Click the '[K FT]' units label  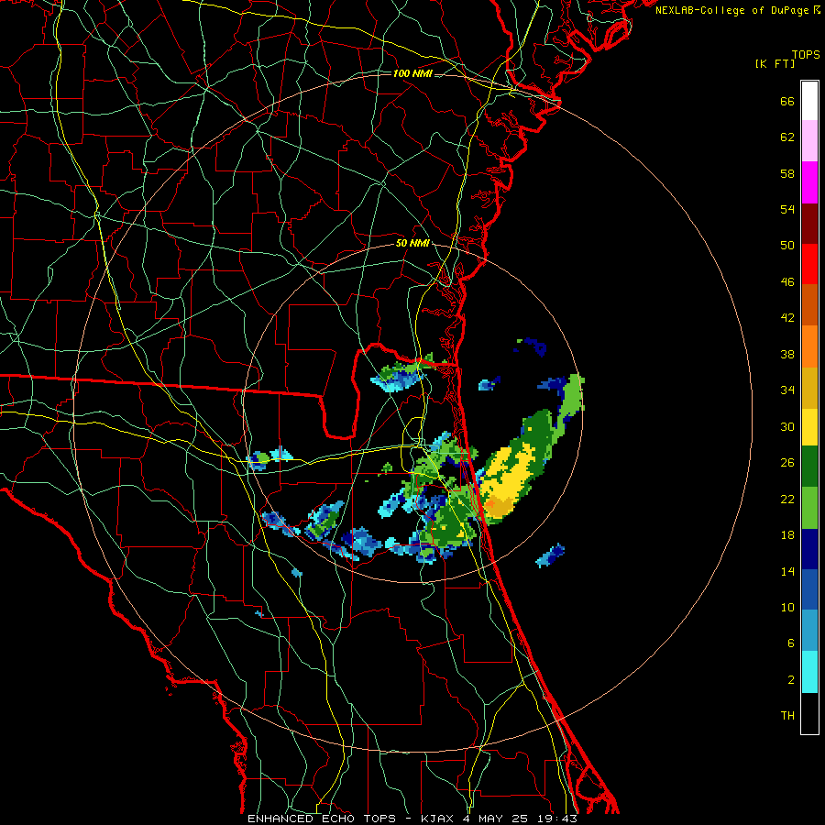775,63
